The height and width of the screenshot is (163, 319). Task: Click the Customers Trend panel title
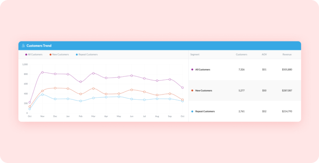[x=39, y=46]
